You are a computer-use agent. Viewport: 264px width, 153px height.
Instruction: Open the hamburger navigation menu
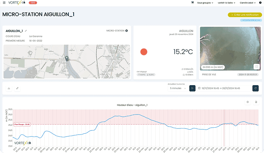4,3
